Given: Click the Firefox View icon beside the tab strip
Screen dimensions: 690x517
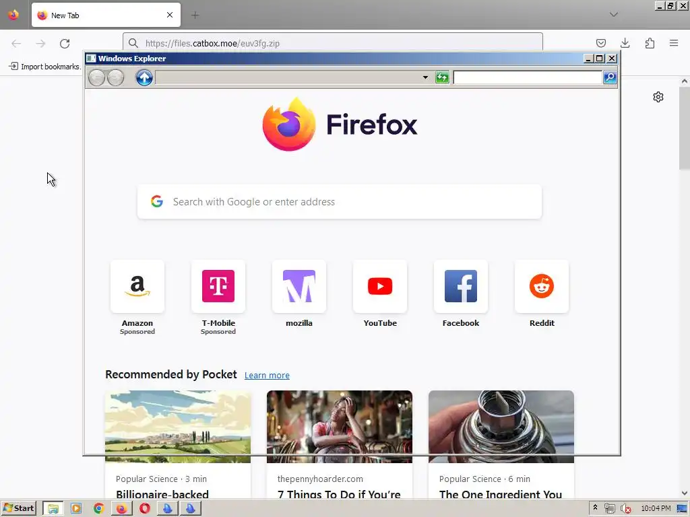Looking at the screenshot, I should [x=13, y=15].
